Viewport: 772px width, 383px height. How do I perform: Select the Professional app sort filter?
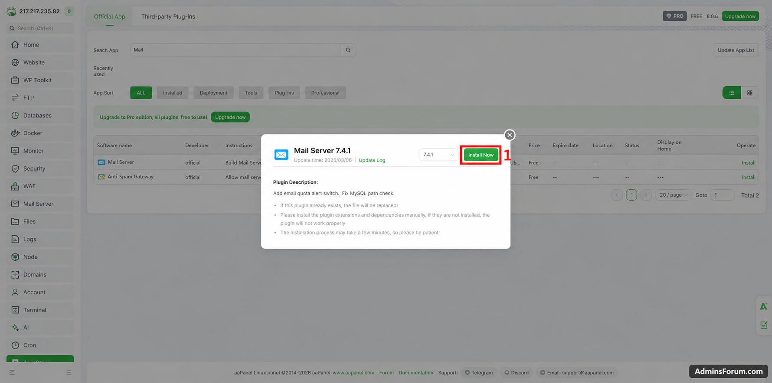tap(325, 93)
